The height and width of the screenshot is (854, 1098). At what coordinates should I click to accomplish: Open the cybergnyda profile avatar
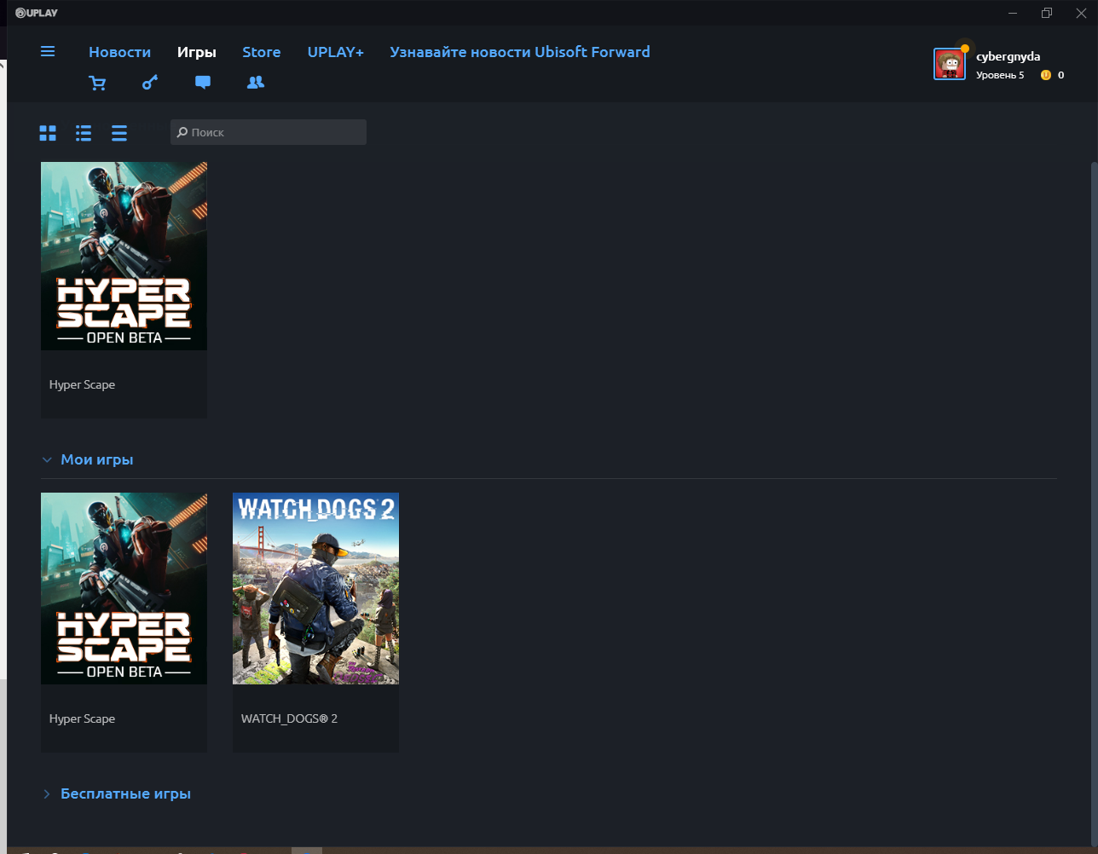[950, 64]
